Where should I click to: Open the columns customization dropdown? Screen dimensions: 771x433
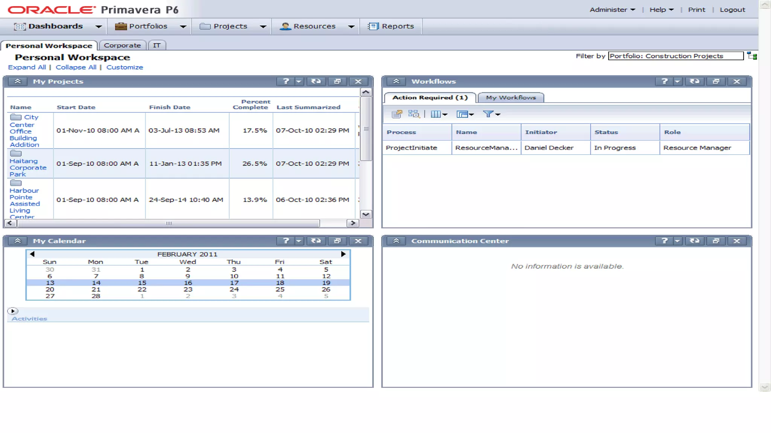coord(439,114)
